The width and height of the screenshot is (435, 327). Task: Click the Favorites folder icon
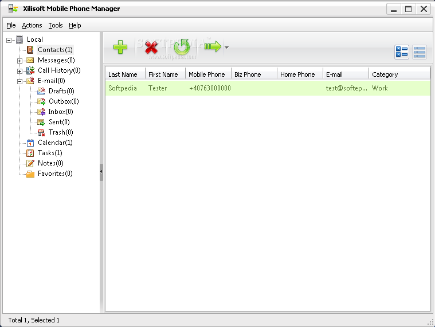tap(30, 174)
